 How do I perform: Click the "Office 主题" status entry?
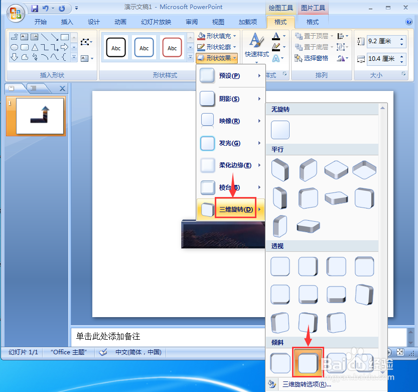pyautogui.click(x=69, y=352)
